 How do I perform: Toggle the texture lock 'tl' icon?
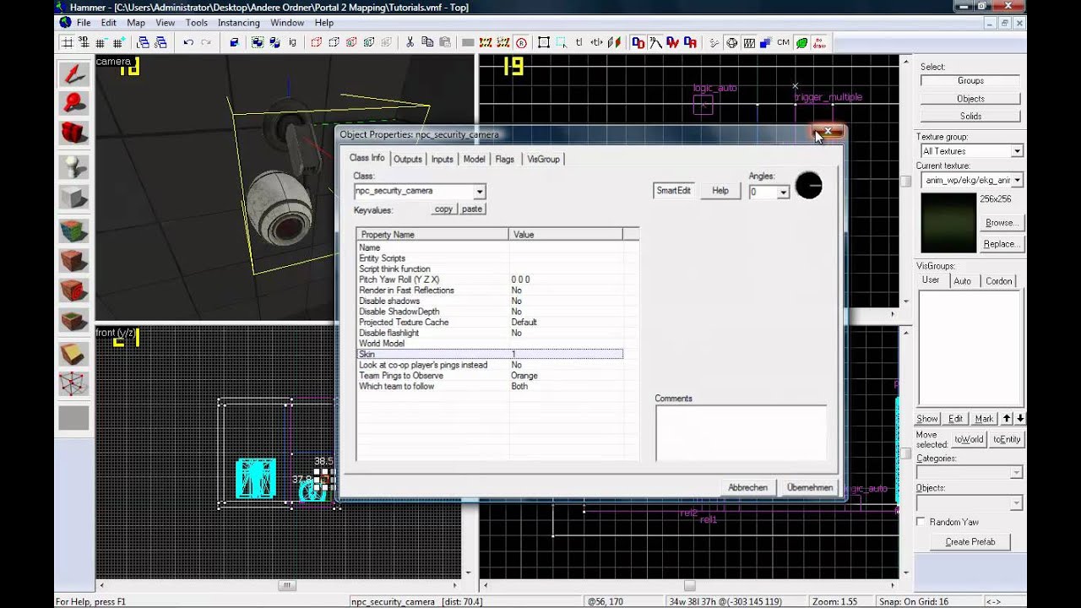tap(579, 42)
